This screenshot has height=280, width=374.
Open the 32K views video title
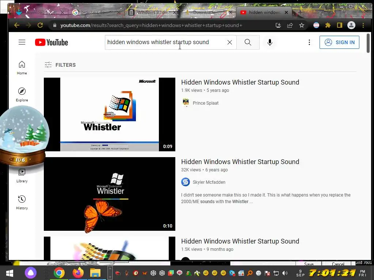tap(240, 162)
